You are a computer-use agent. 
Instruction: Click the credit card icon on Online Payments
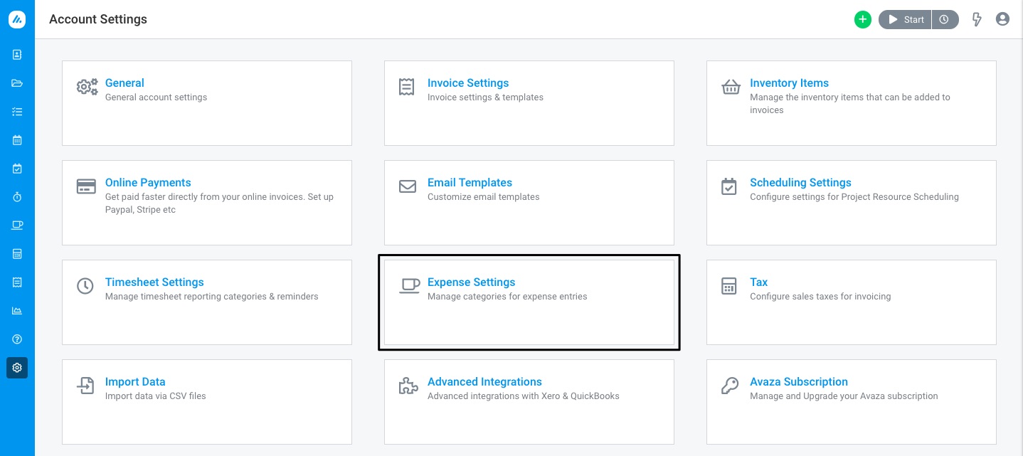point(86,186)
